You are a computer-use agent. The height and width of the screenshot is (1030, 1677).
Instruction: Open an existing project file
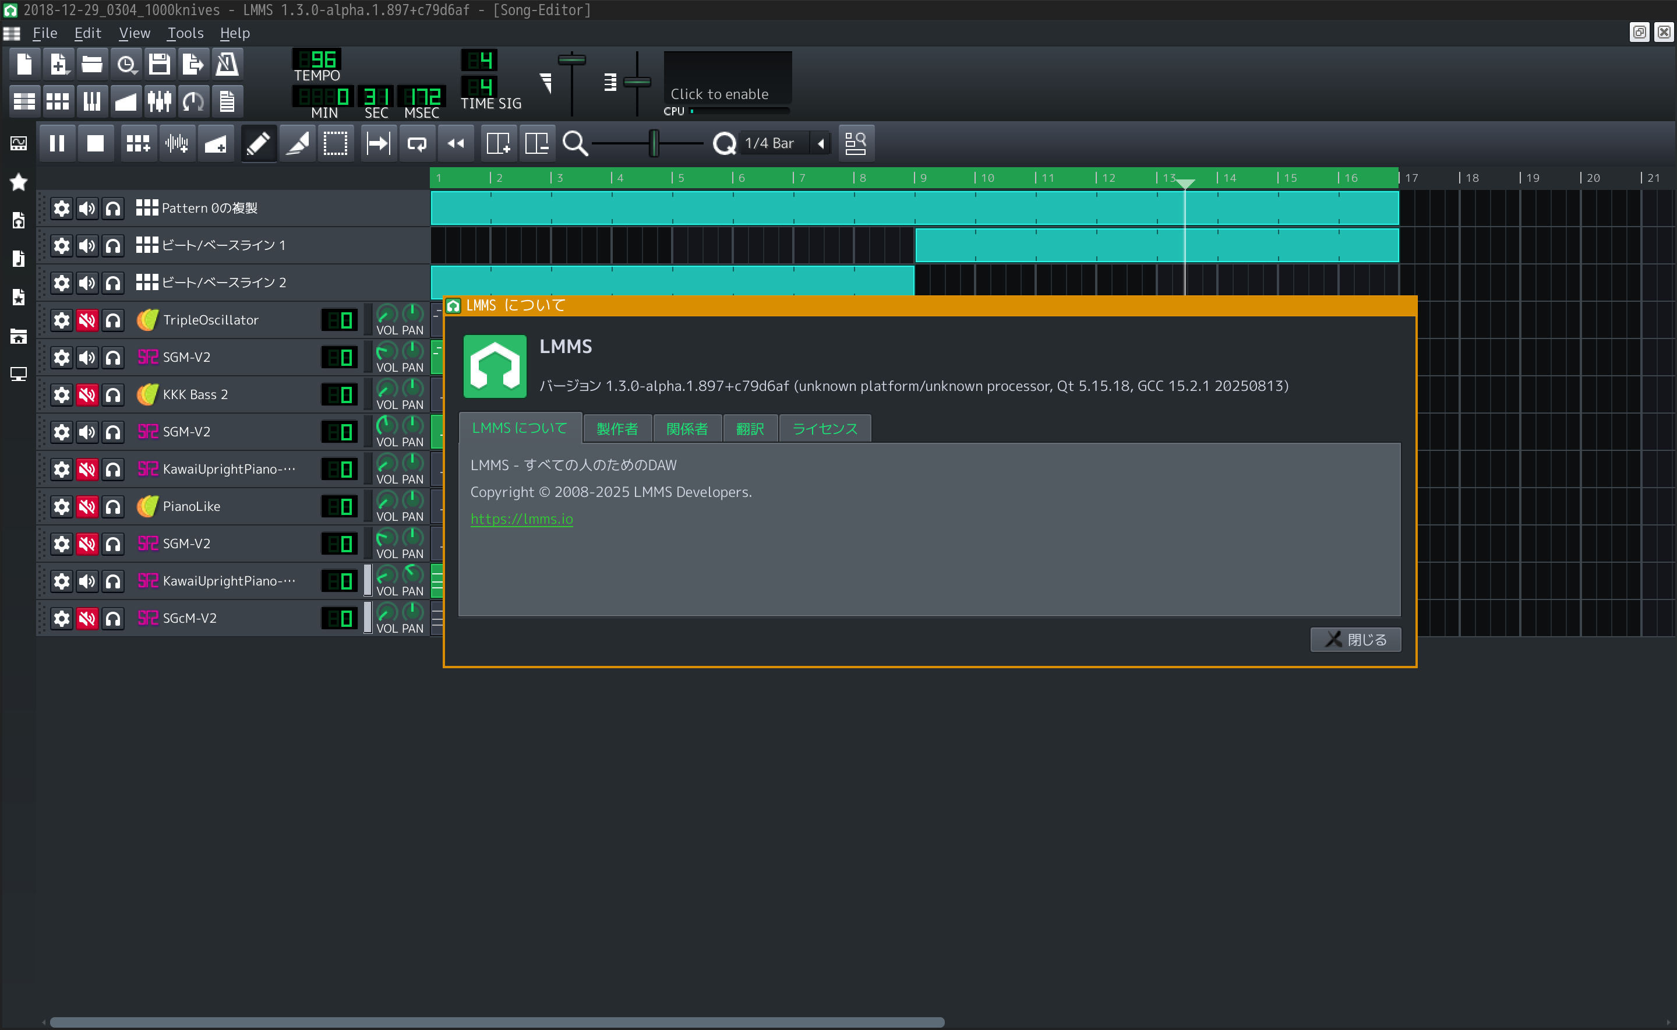pyautogui.click(x=92, y=65)
